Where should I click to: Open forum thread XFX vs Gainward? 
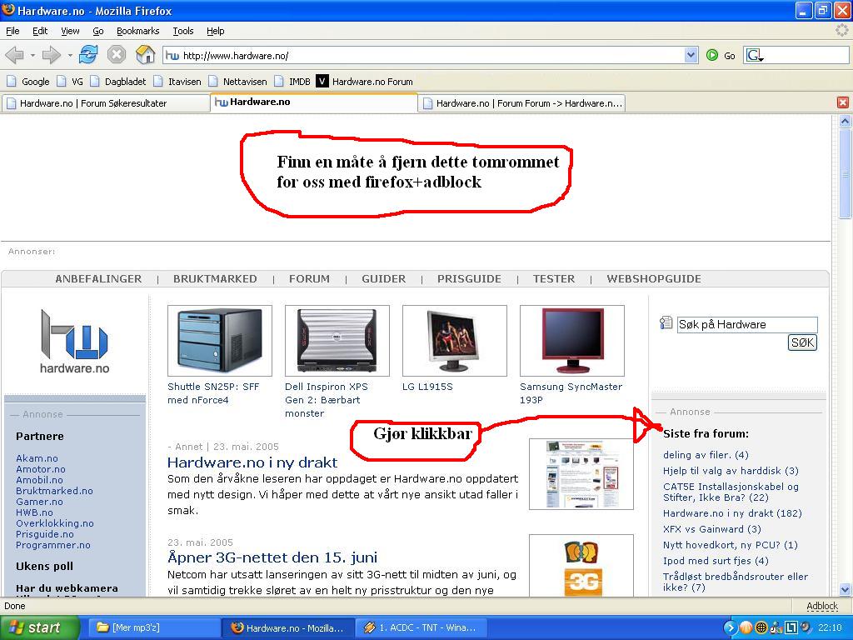712,529
